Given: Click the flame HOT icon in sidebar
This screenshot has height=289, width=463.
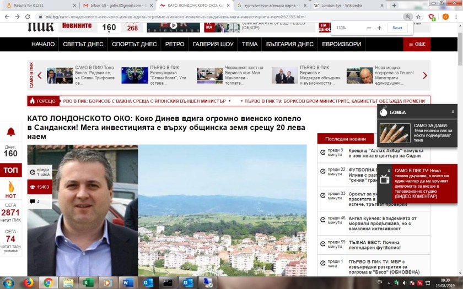Looking at the screenshot, I should coord(10,187).
